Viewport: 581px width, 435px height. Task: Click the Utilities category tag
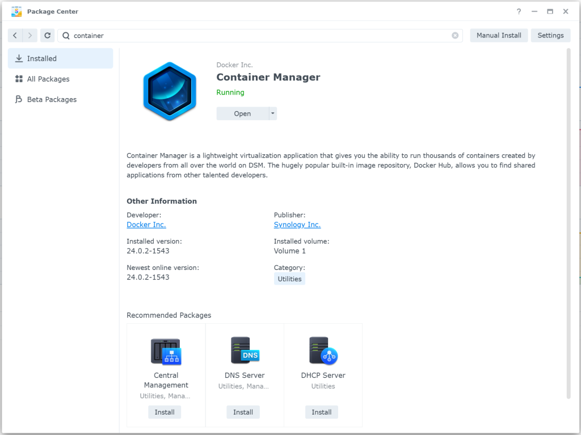[289, 279]
